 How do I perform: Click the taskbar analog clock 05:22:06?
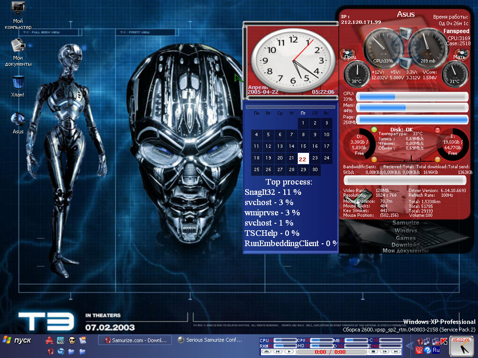(461, 345)
